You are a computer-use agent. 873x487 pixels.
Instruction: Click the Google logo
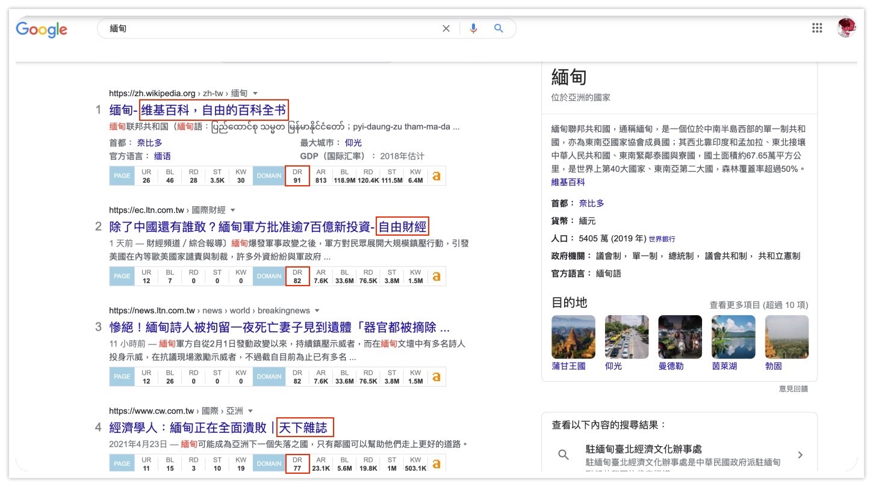pyautogui.click(x=40, y=29)
